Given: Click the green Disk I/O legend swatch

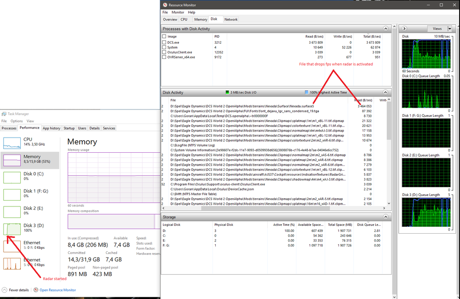Looking at the screenshot, I should coord(227,92).
